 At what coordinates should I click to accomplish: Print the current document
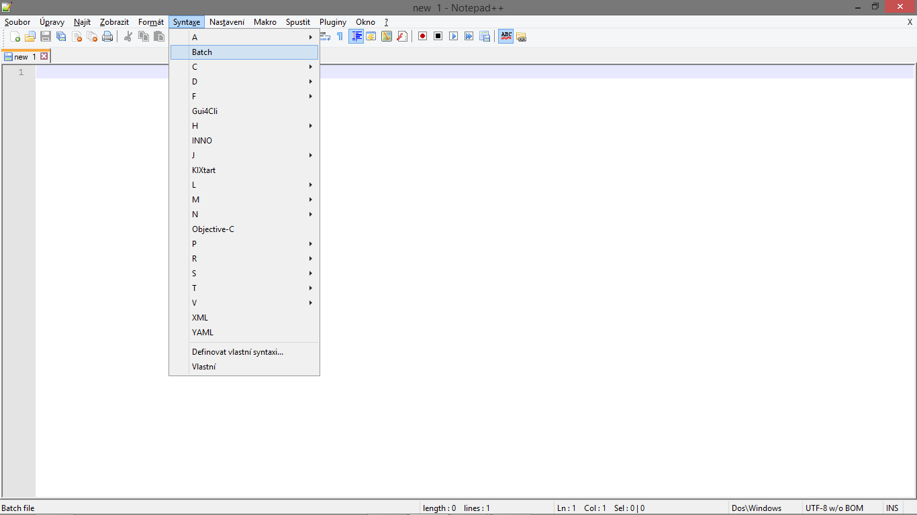(x=107, y=36)
